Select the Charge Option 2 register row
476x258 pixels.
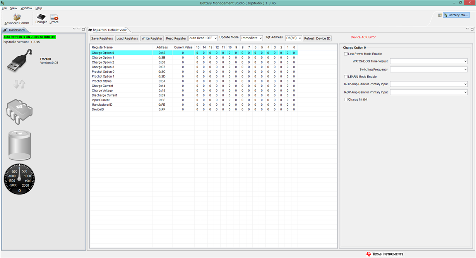pos(194,62)
